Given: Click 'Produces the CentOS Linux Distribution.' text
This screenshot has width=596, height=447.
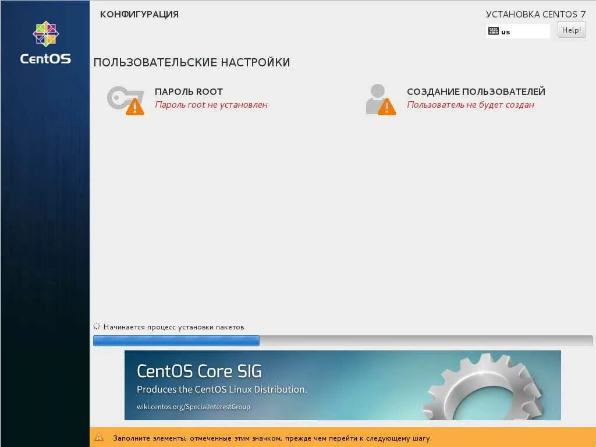Looking at the screenshot, I should pos(222,389).
